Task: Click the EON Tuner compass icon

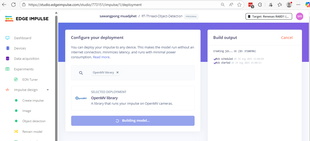Action: pyautogui.click(x=16, y=79)
